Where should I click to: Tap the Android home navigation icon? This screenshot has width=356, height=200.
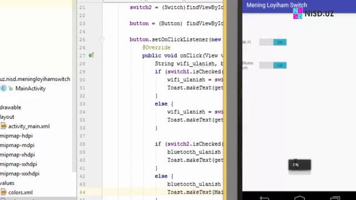299,198
